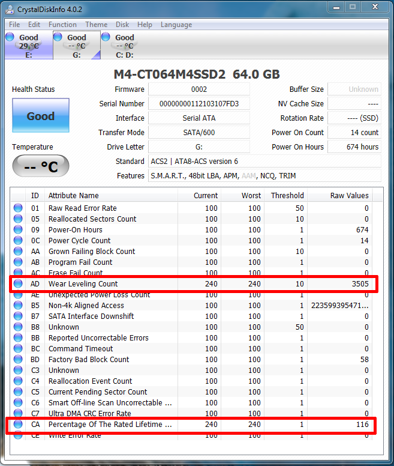Select the G: drive tab
Image resolution: width=394 pixels, height=466 pixels.
coord(77,46)
